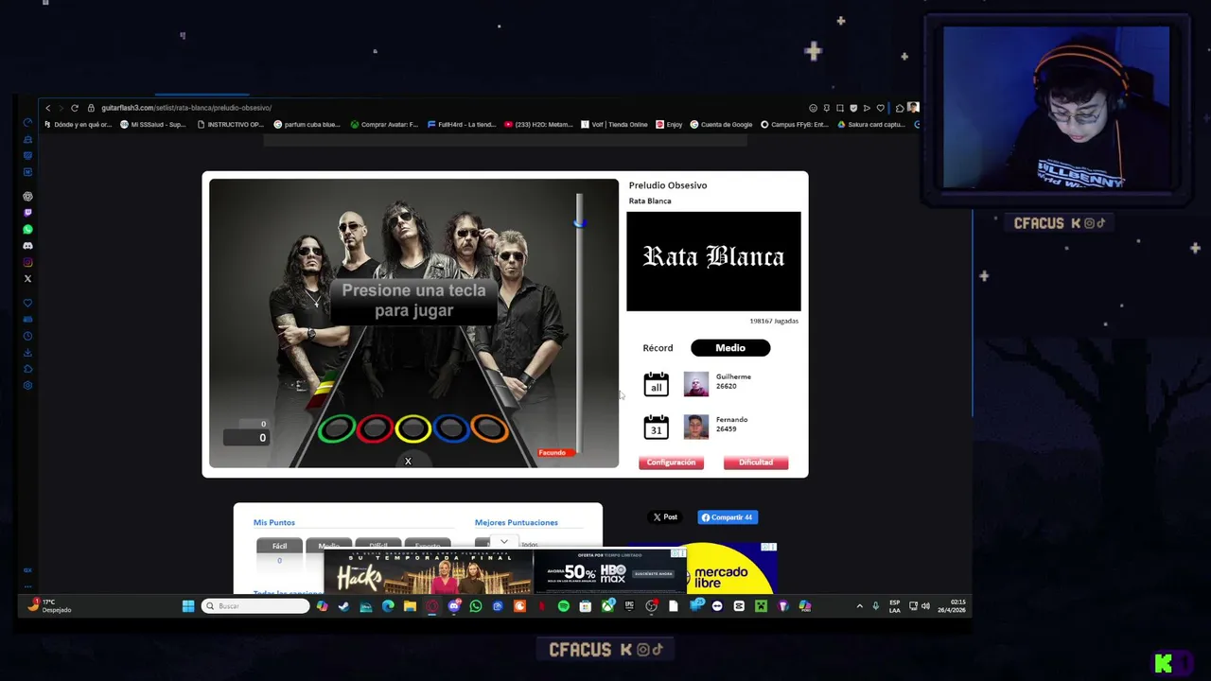Screen dimensions: 1211x681
Task: Select the Fácil tab under Mis Puntos
Action: 279,546
